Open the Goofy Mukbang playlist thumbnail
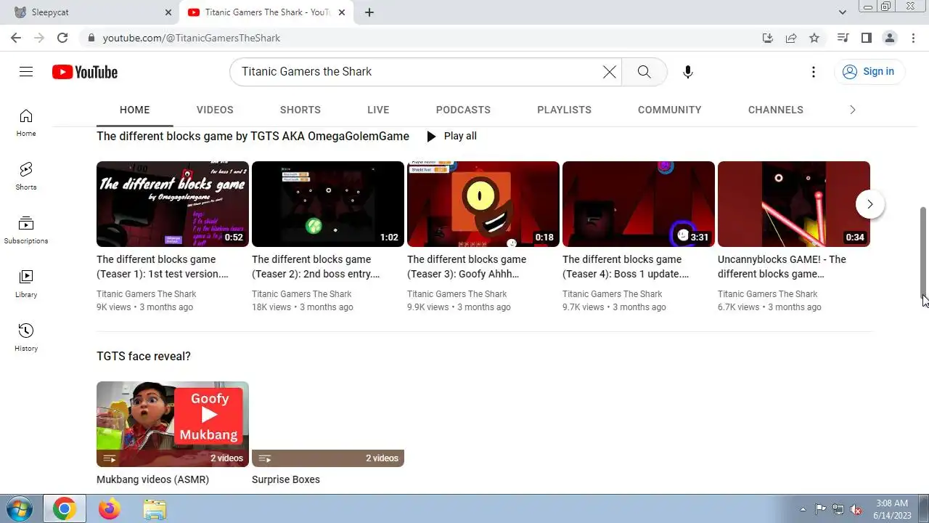This screenshot has height=523, width=929. coord(173,424)
